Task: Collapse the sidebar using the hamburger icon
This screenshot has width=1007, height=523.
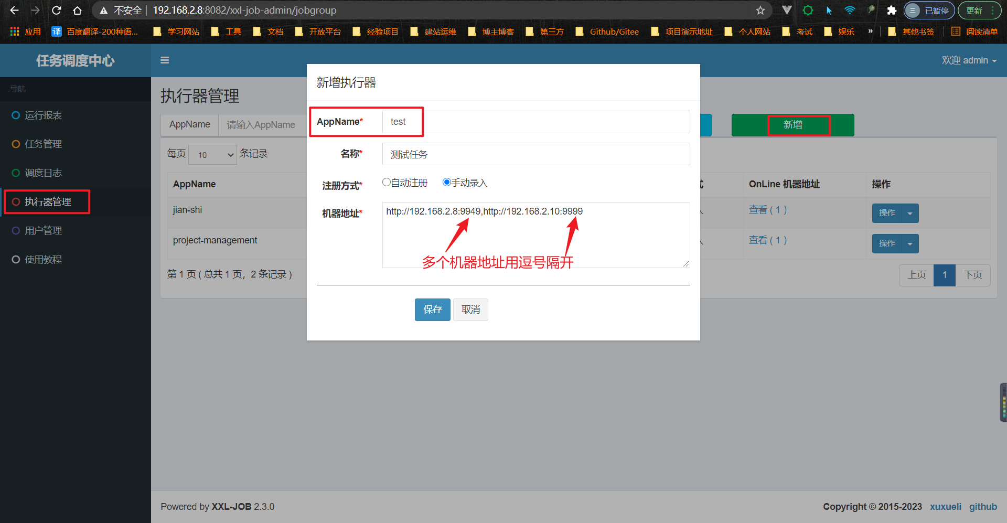Action: click(165, 60)
